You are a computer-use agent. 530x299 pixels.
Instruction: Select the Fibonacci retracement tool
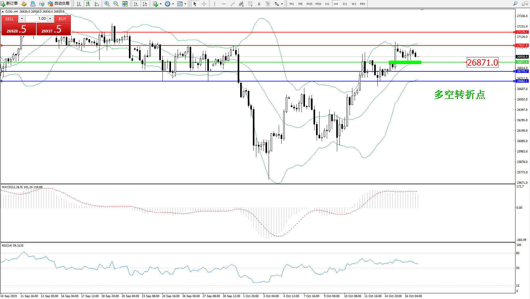coord(250,4)
